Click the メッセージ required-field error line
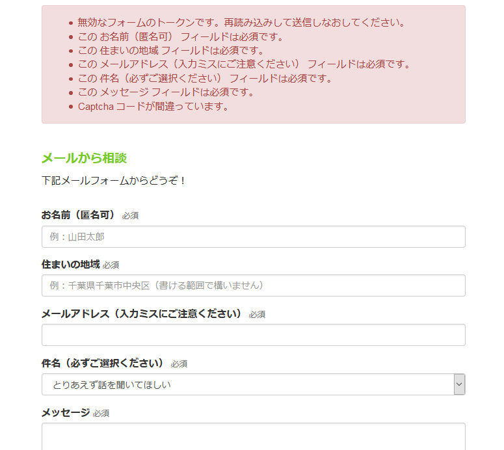This screenshot has width=504, height=450. pos(166,92)
